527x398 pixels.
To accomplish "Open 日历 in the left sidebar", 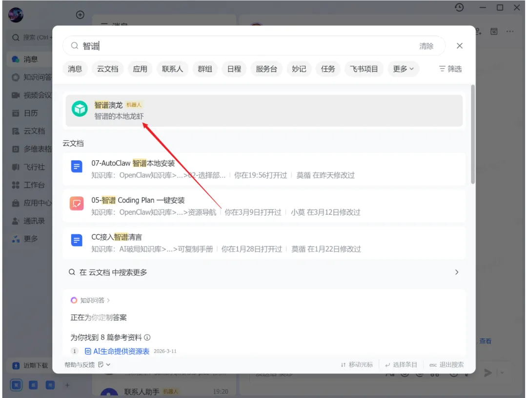I will [x=30, y=113].
